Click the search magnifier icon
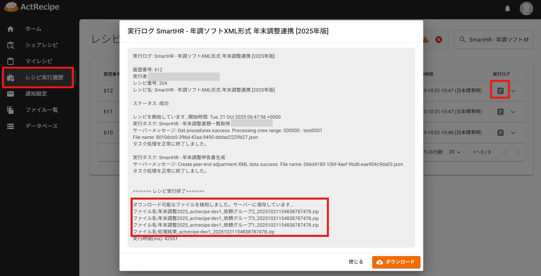541x276 pixels. (462, 40)
